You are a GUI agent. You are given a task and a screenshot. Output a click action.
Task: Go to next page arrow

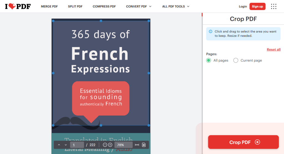tap(66, 145)
